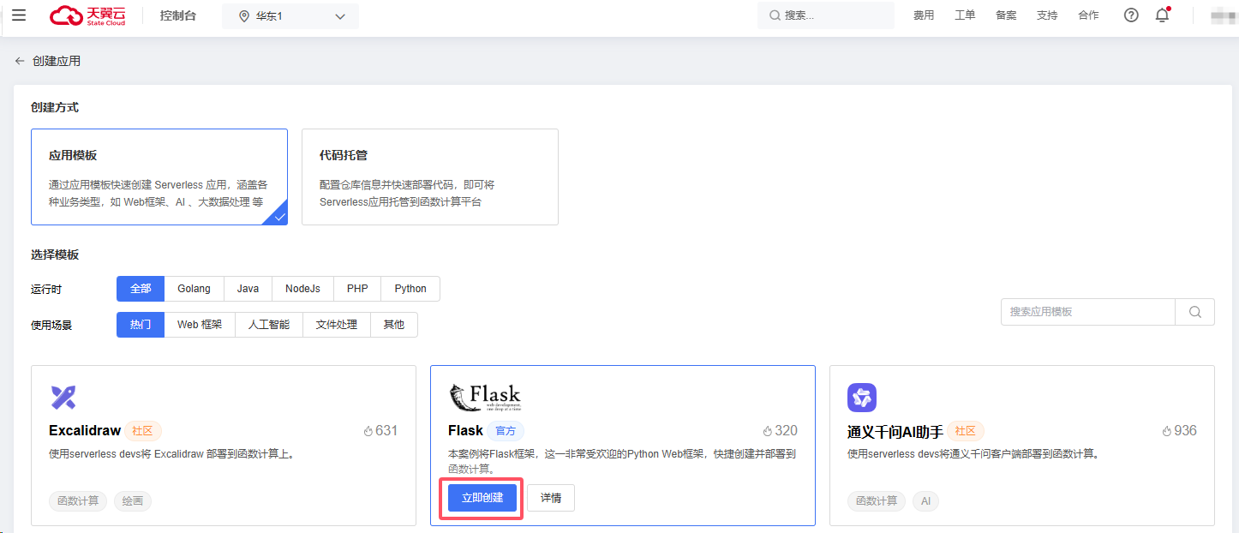Filter runtime by Golang

195,289
